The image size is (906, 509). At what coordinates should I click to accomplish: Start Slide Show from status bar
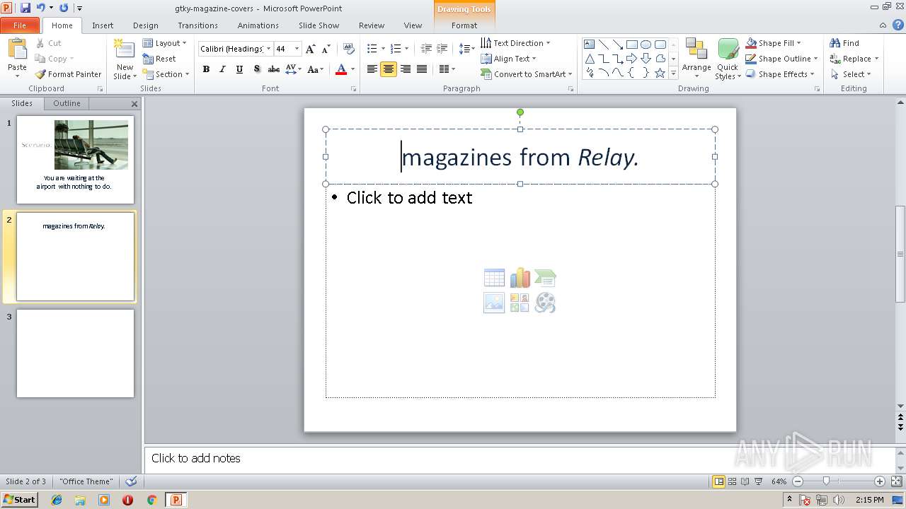[x=758, y=481]
